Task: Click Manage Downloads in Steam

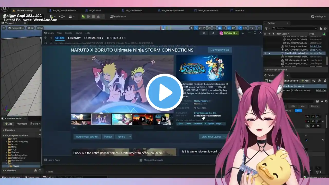Action: (x=151, y=160)
